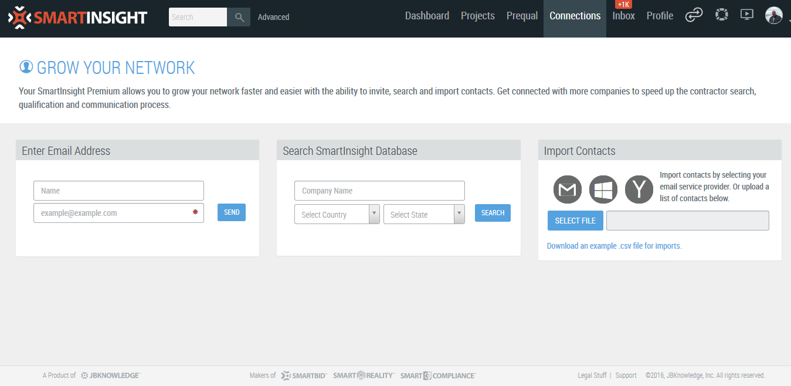This screenshot has width=791, height=386.
Task: Open the Support footer link
Action: (626, 375)
